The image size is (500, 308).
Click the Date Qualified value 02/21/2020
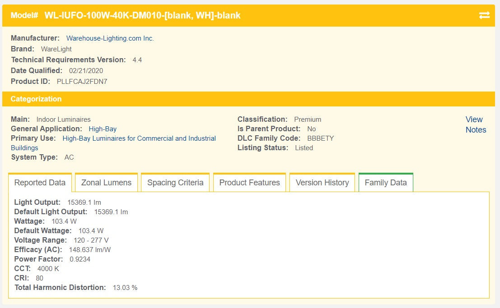pos(86,71)
